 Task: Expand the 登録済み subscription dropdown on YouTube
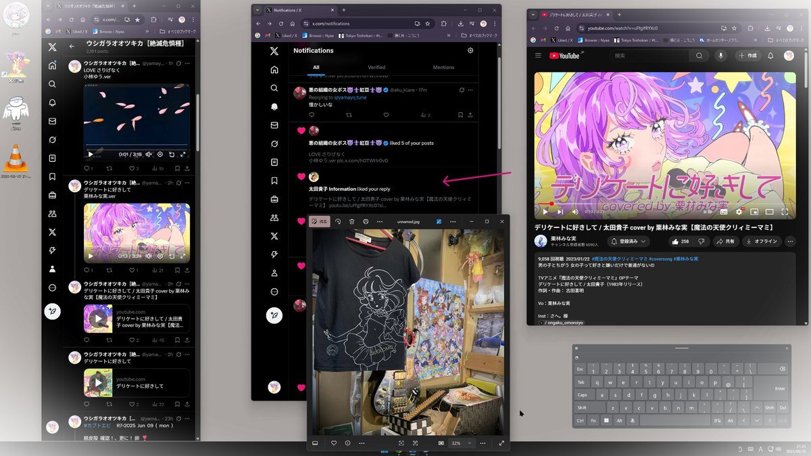click(x=629, y=242)
